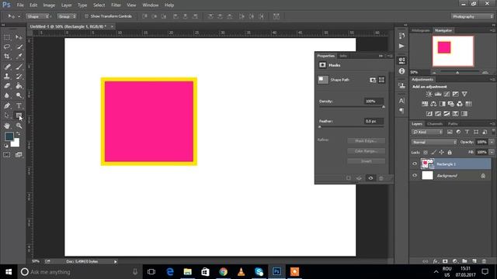Open the Image menu
Image resolution: width=497 pixels, height=279 pixels.
(49, 5)
